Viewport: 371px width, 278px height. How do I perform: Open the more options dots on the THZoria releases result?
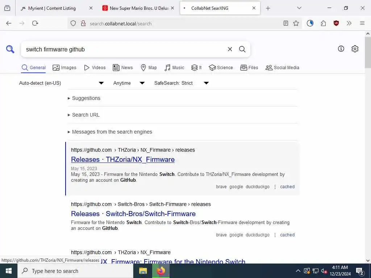pos(275,187)
